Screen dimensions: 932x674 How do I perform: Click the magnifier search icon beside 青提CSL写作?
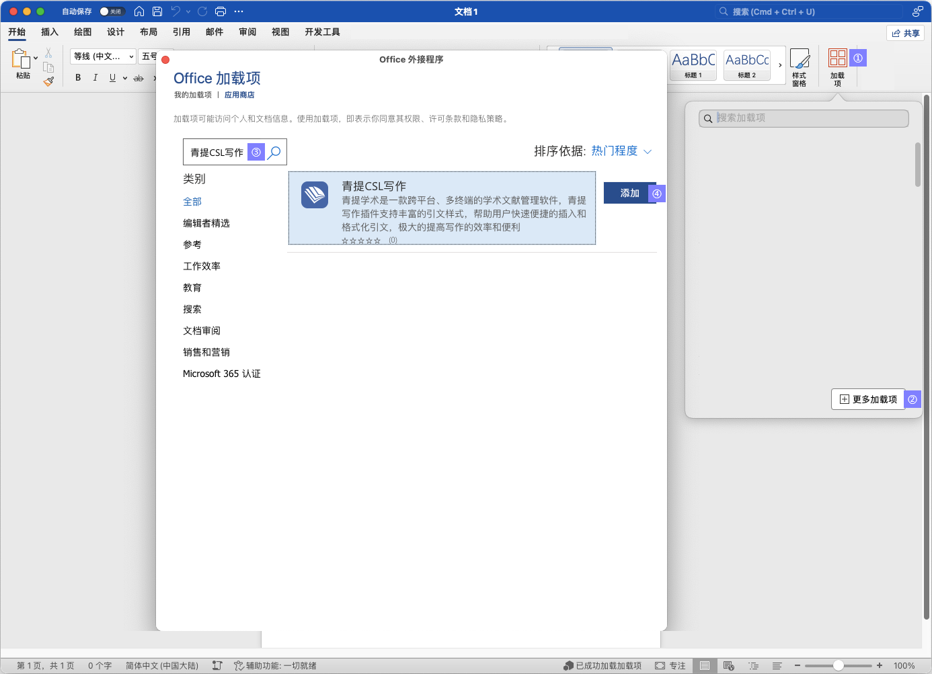coord(274,153)
